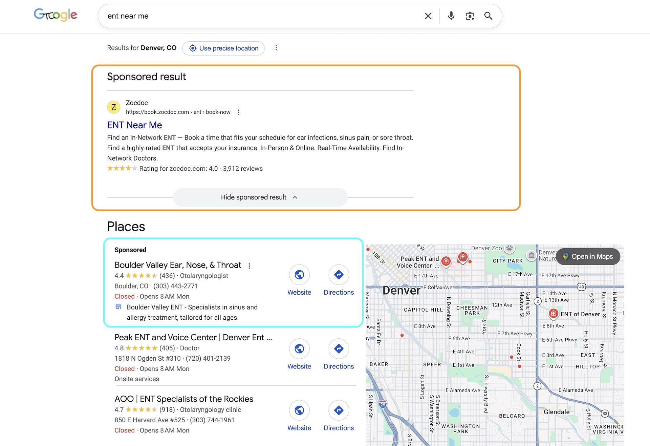Click the Google logo to return home

[55, 15]
